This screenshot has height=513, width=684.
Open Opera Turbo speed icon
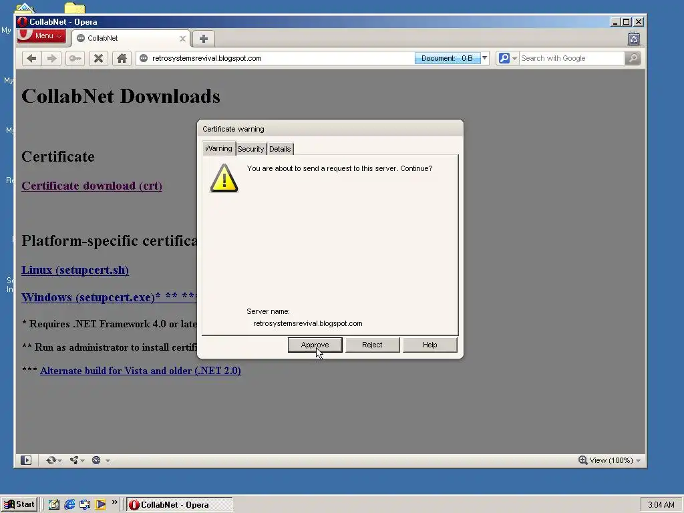pos(96,460)
